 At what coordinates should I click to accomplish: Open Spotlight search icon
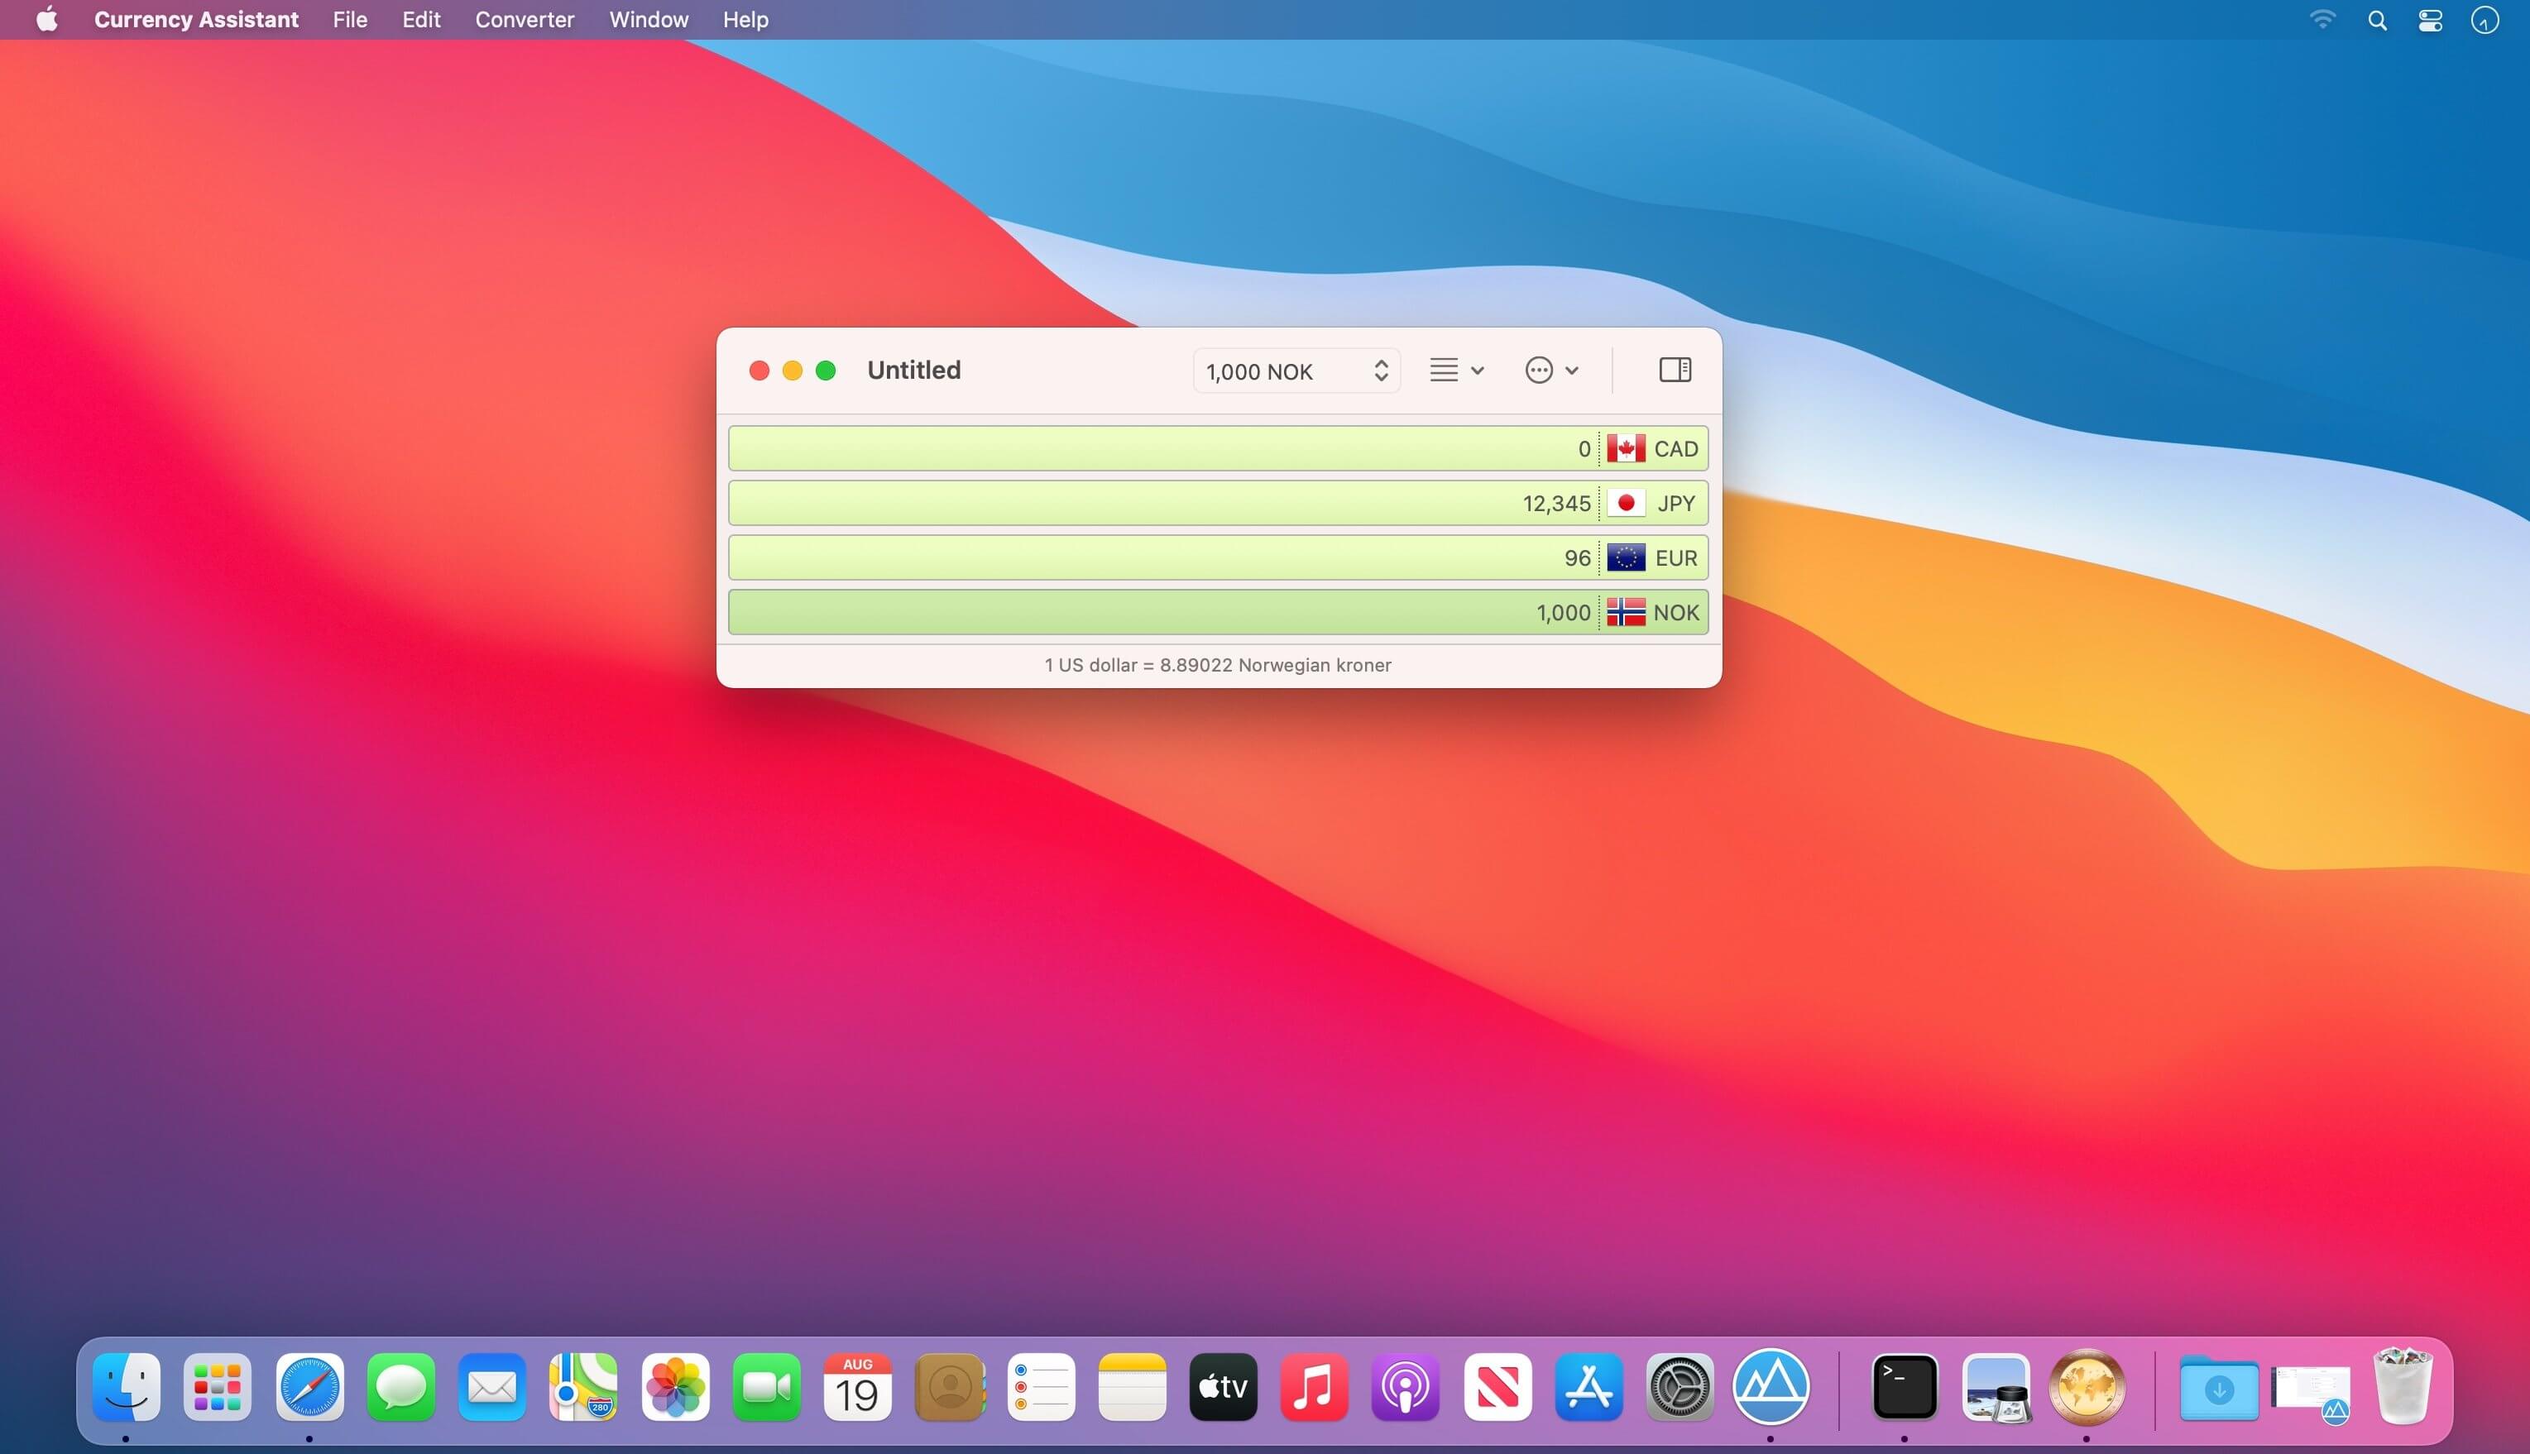point(2377,20)
